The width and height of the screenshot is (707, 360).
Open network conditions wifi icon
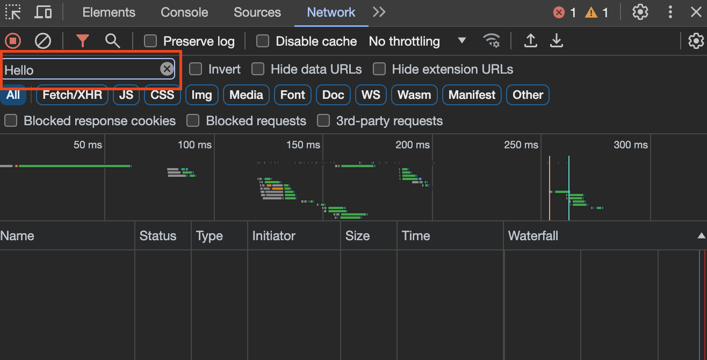(x=491, y=41)
